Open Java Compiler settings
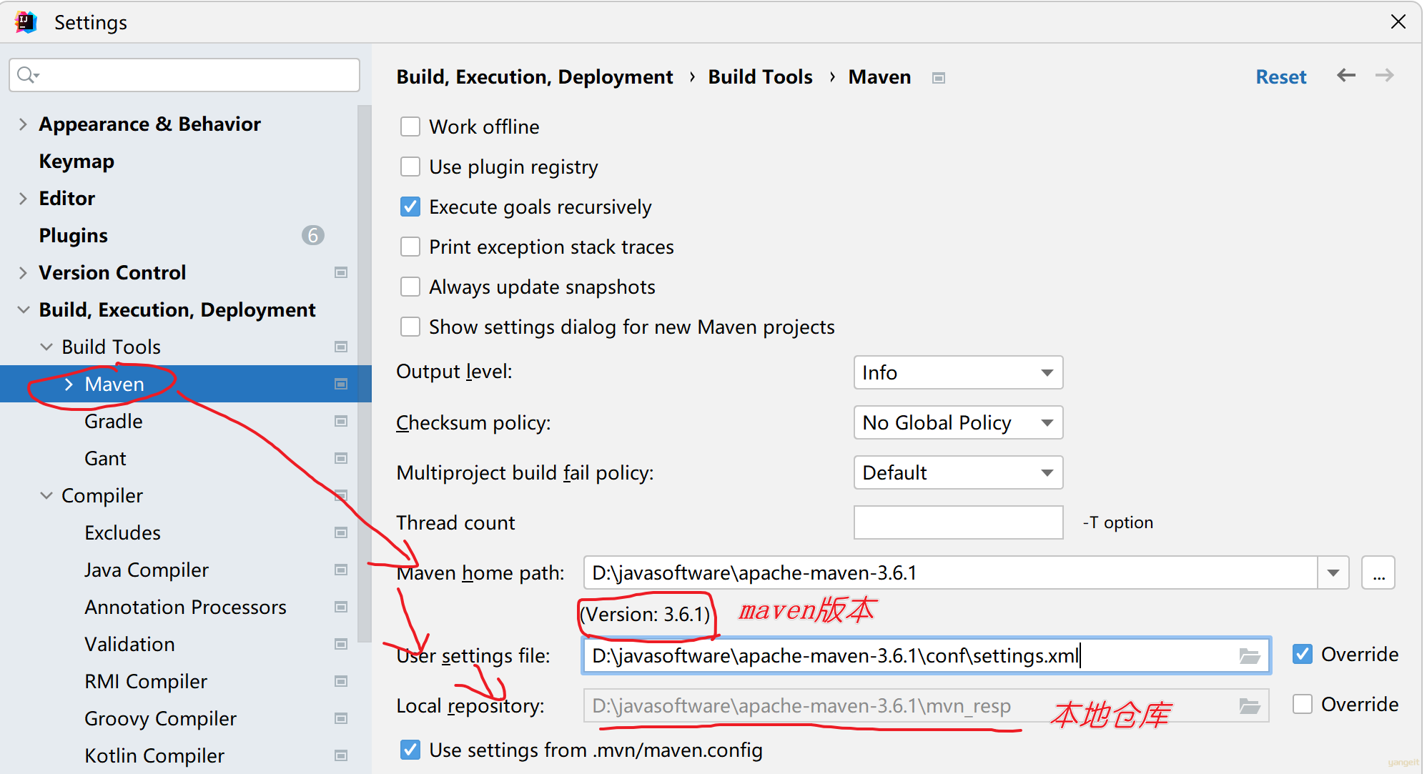The image size is (1427, 774). click(x=147, y=570)
